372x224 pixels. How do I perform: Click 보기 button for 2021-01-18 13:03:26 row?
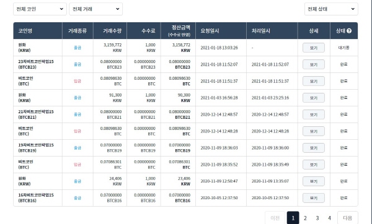pos(313,48)
